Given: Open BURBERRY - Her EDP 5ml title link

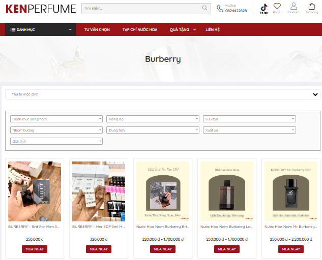Looking at the screenshot, I should pyautogui.click(x=99, y=227).
